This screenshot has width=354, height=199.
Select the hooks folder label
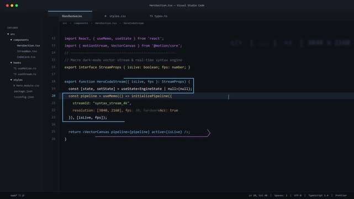[17, 62]
